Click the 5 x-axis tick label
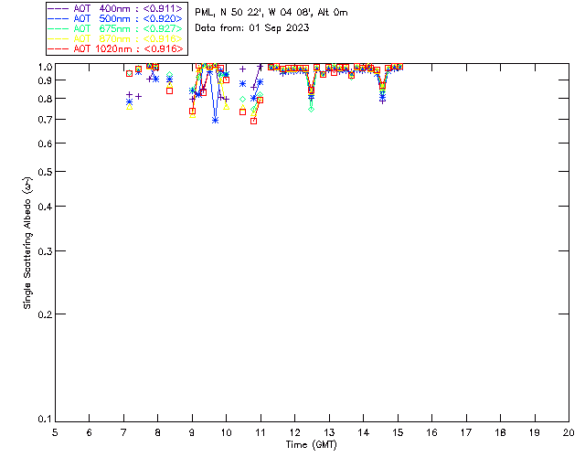Screen dimensions: 585x468 pyautogui.click(x=55, y=432)
